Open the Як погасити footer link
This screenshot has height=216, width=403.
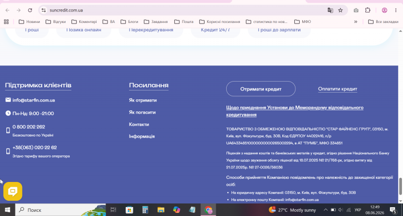pyautogui.click(x=142, y=112)
